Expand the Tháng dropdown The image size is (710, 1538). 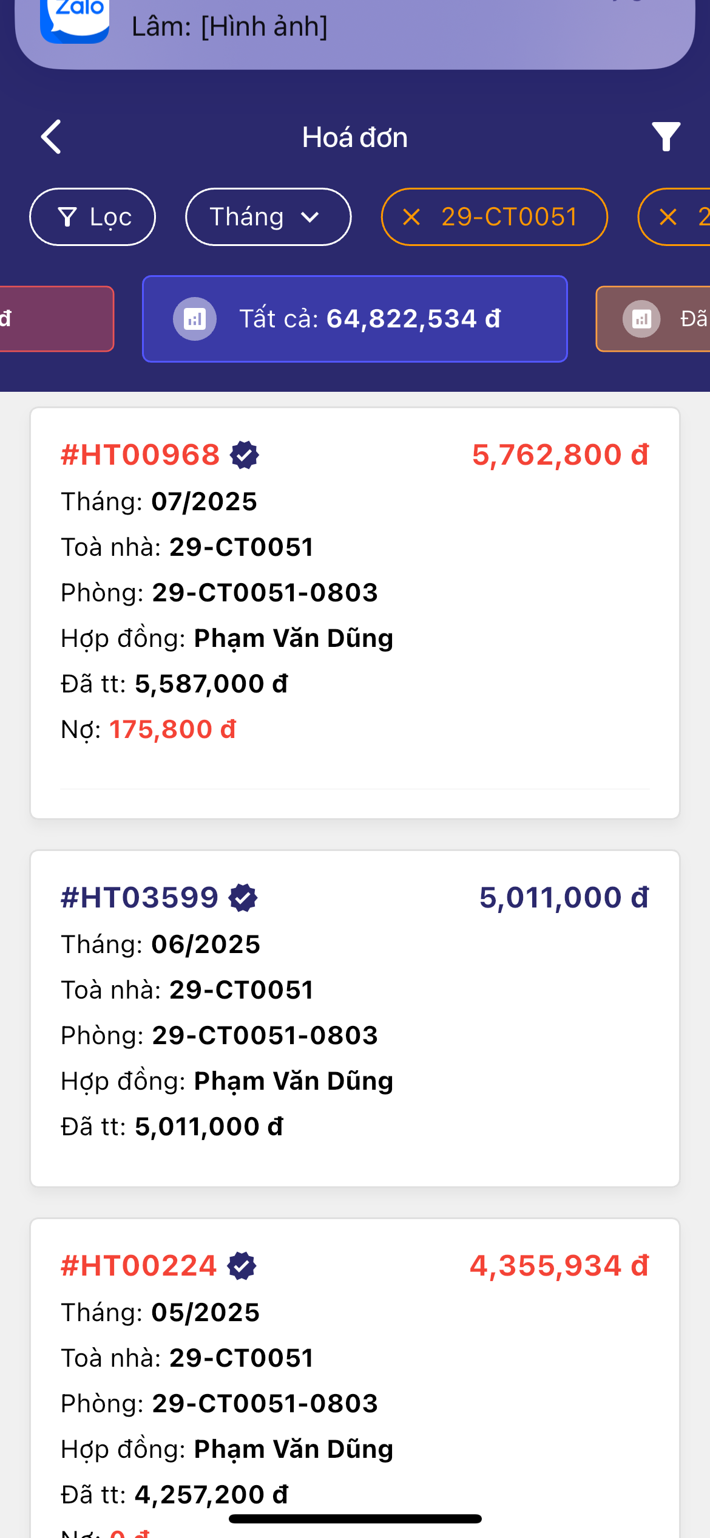268,217
